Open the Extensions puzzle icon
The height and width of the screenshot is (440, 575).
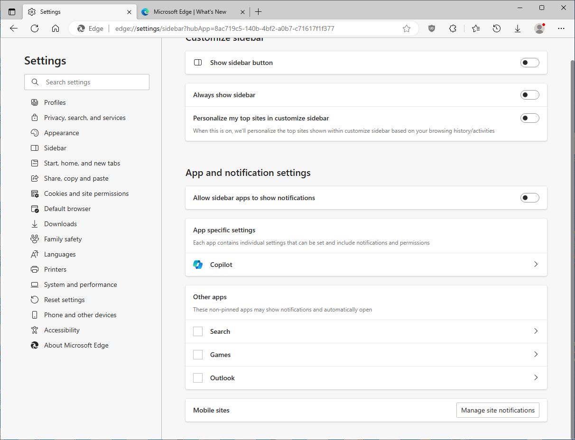point(453,28)
